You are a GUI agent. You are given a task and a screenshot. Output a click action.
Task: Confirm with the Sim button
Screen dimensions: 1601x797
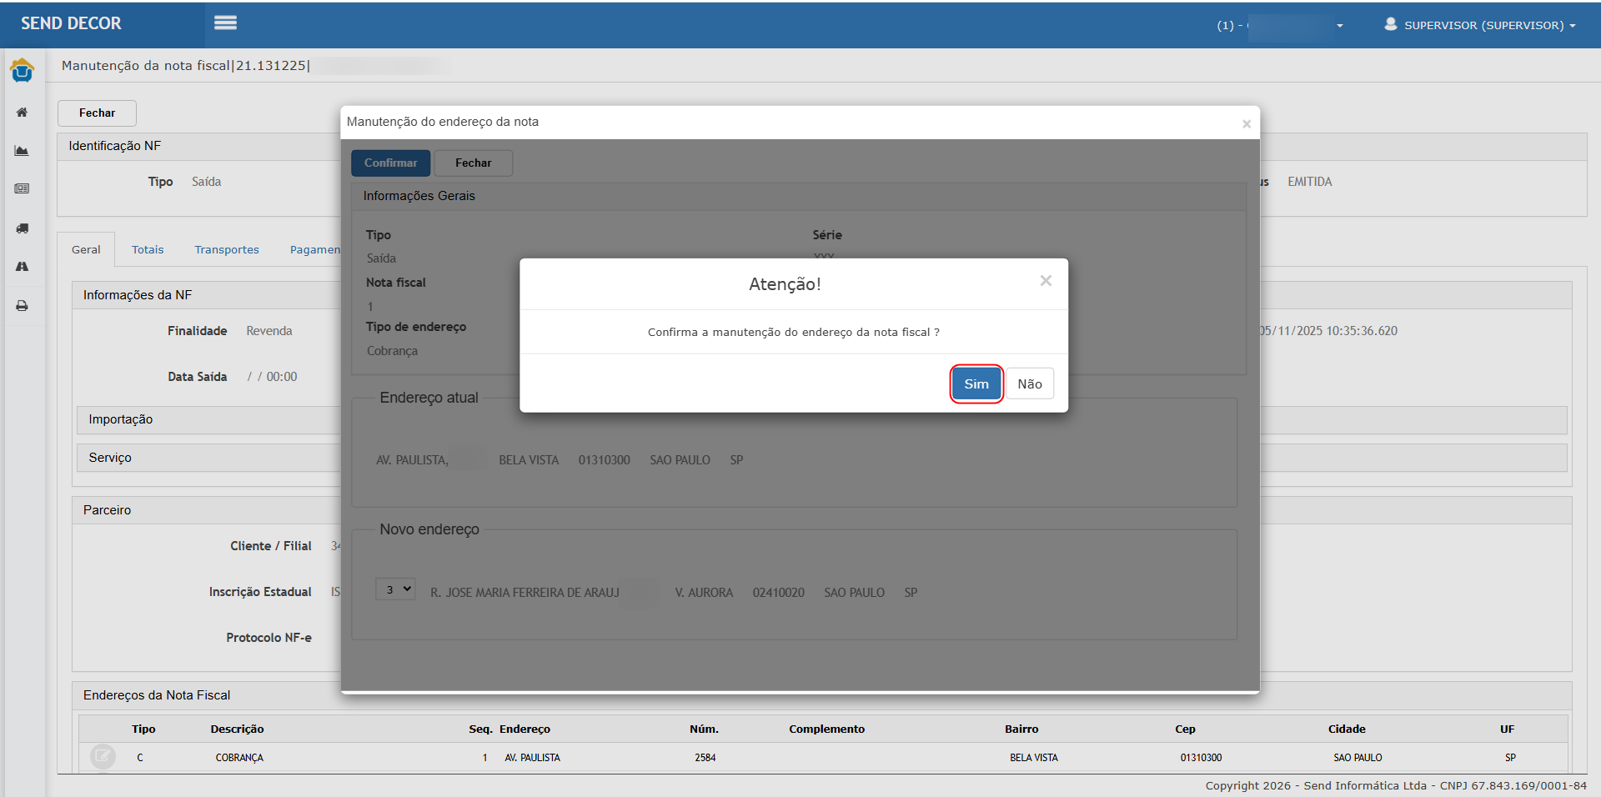[x=976, y=384]
